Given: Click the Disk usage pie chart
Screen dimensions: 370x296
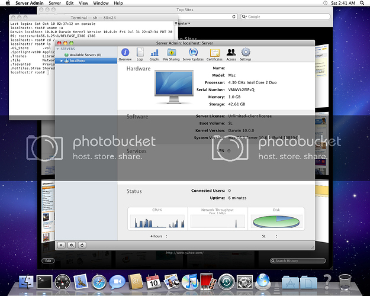Looking at the screenshot, I should [x=276, y=222].
